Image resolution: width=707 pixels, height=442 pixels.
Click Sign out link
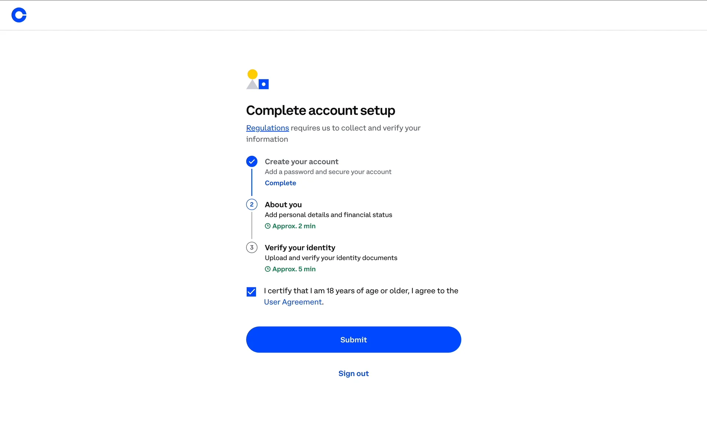click(x=353, y=373)
